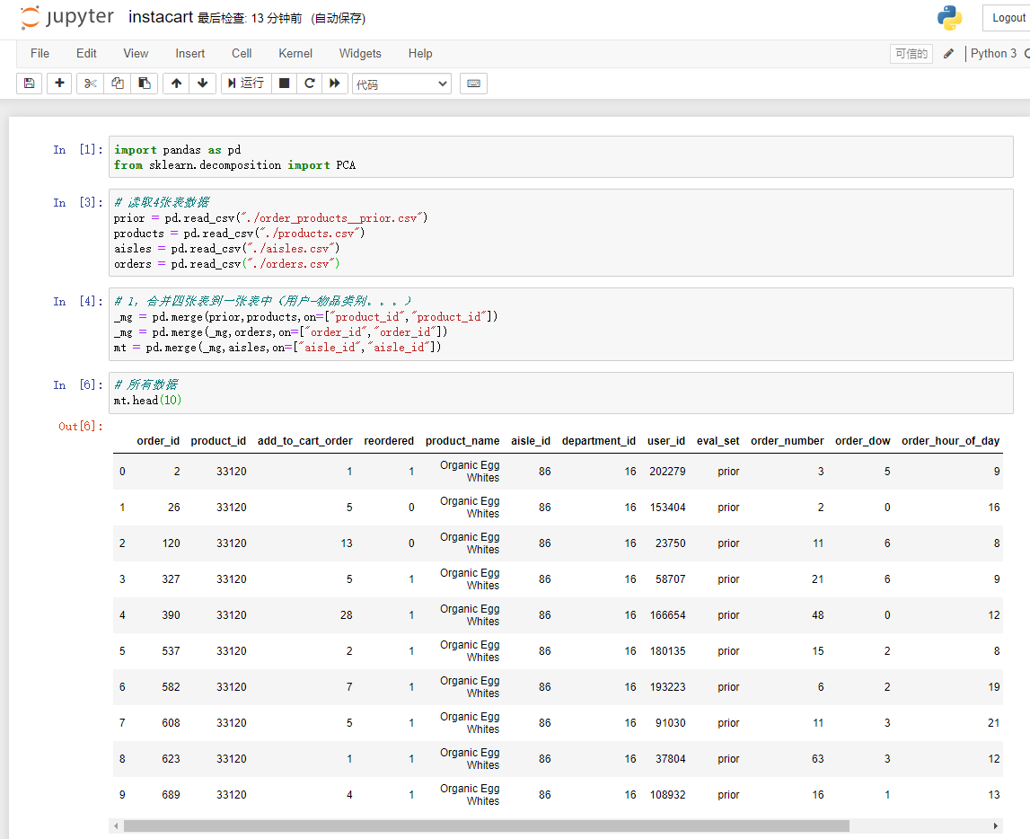Click the order_hour_of_day column header
Viewport: 1030px width, 839px height.
pyautogui.click(x=950, y=441)
